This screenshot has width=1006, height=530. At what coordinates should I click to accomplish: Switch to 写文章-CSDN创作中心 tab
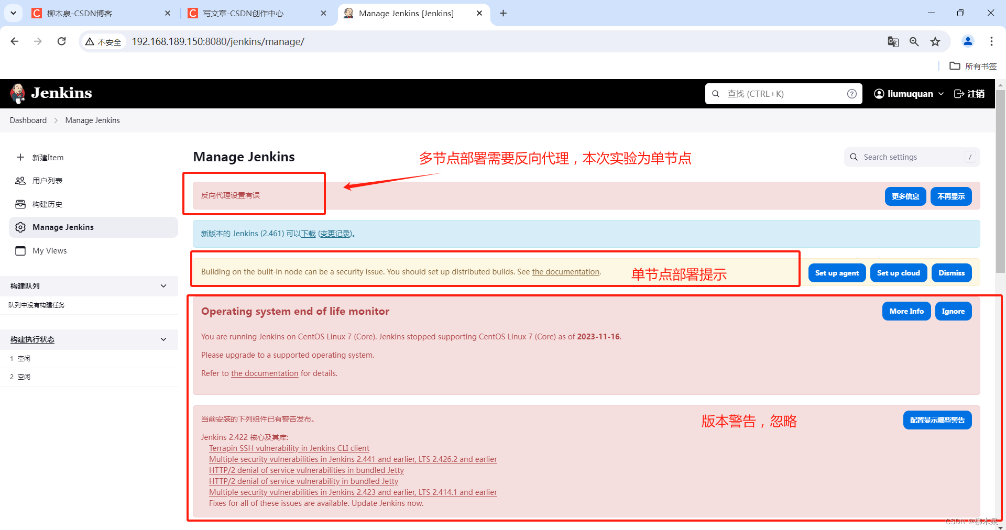257,14
